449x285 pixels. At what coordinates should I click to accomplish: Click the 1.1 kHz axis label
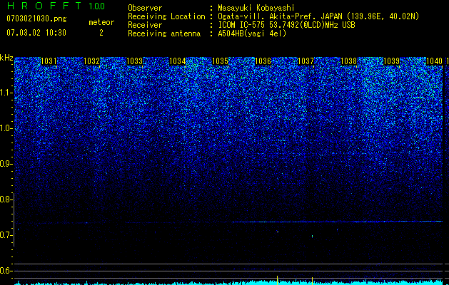click(6, 93)
